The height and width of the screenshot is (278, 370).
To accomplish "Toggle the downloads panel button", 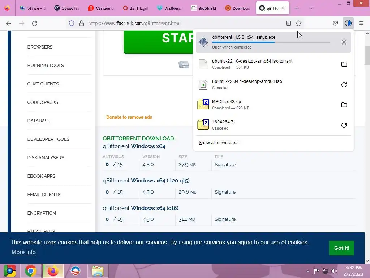I will tap(348, 23).
